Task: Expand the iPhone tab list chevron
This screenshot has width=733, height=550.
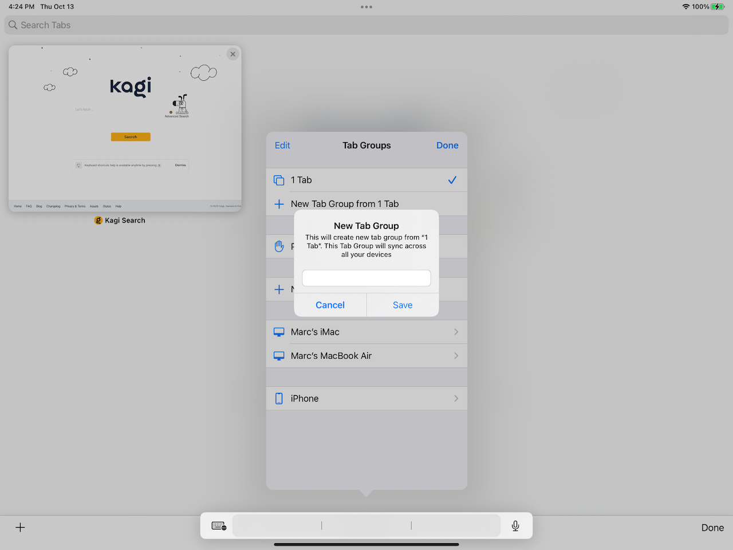Action: pos(456,398)
